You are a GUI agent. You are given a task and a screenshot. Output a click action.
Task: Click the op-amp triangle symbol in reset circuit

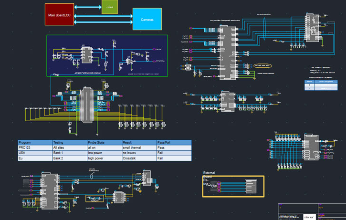[129, 61]
